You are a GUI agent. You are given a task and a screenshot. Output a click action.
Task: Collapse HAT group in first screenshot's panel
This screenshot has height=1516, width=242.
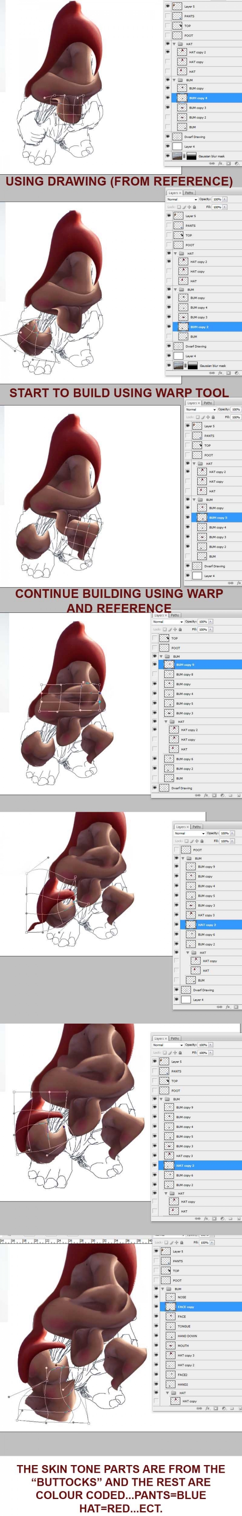[174, 44]
